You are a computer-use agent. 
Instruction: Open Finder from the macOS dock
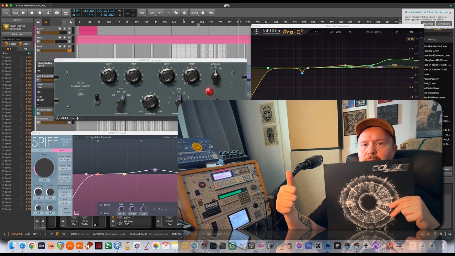coord(13,246)
